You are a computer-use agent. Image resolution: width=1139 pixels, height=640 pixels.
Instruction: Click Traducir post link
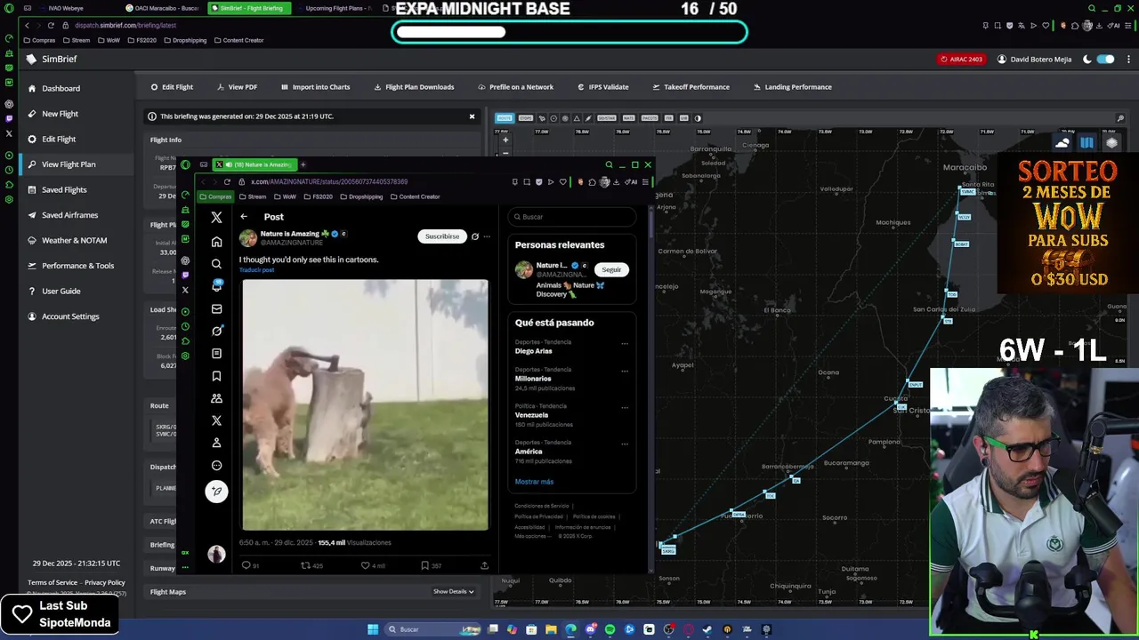tap(256, 270)
